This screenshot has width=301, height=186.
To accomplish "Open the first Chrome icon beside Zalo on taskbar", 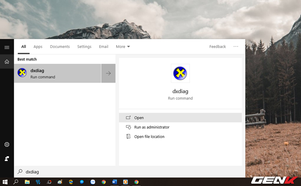I will tap(103, 182).
